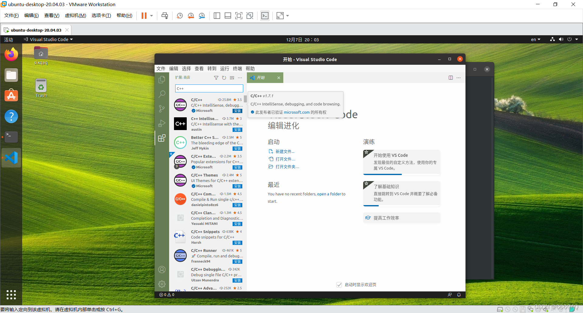
Task: Revert VM to snapshot icon
Action: click(191, 16)
